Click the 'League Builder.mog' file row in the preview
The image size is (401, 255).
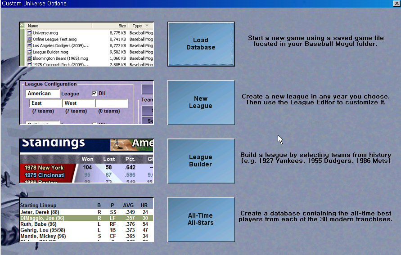coord(90,52)
